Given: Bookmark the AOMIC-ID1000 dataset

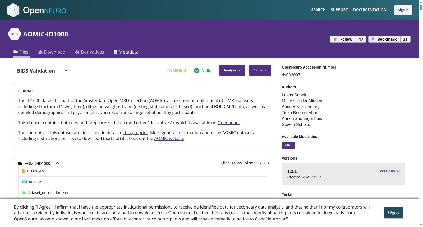Looking at the screenshot, I should click(384, 39).
